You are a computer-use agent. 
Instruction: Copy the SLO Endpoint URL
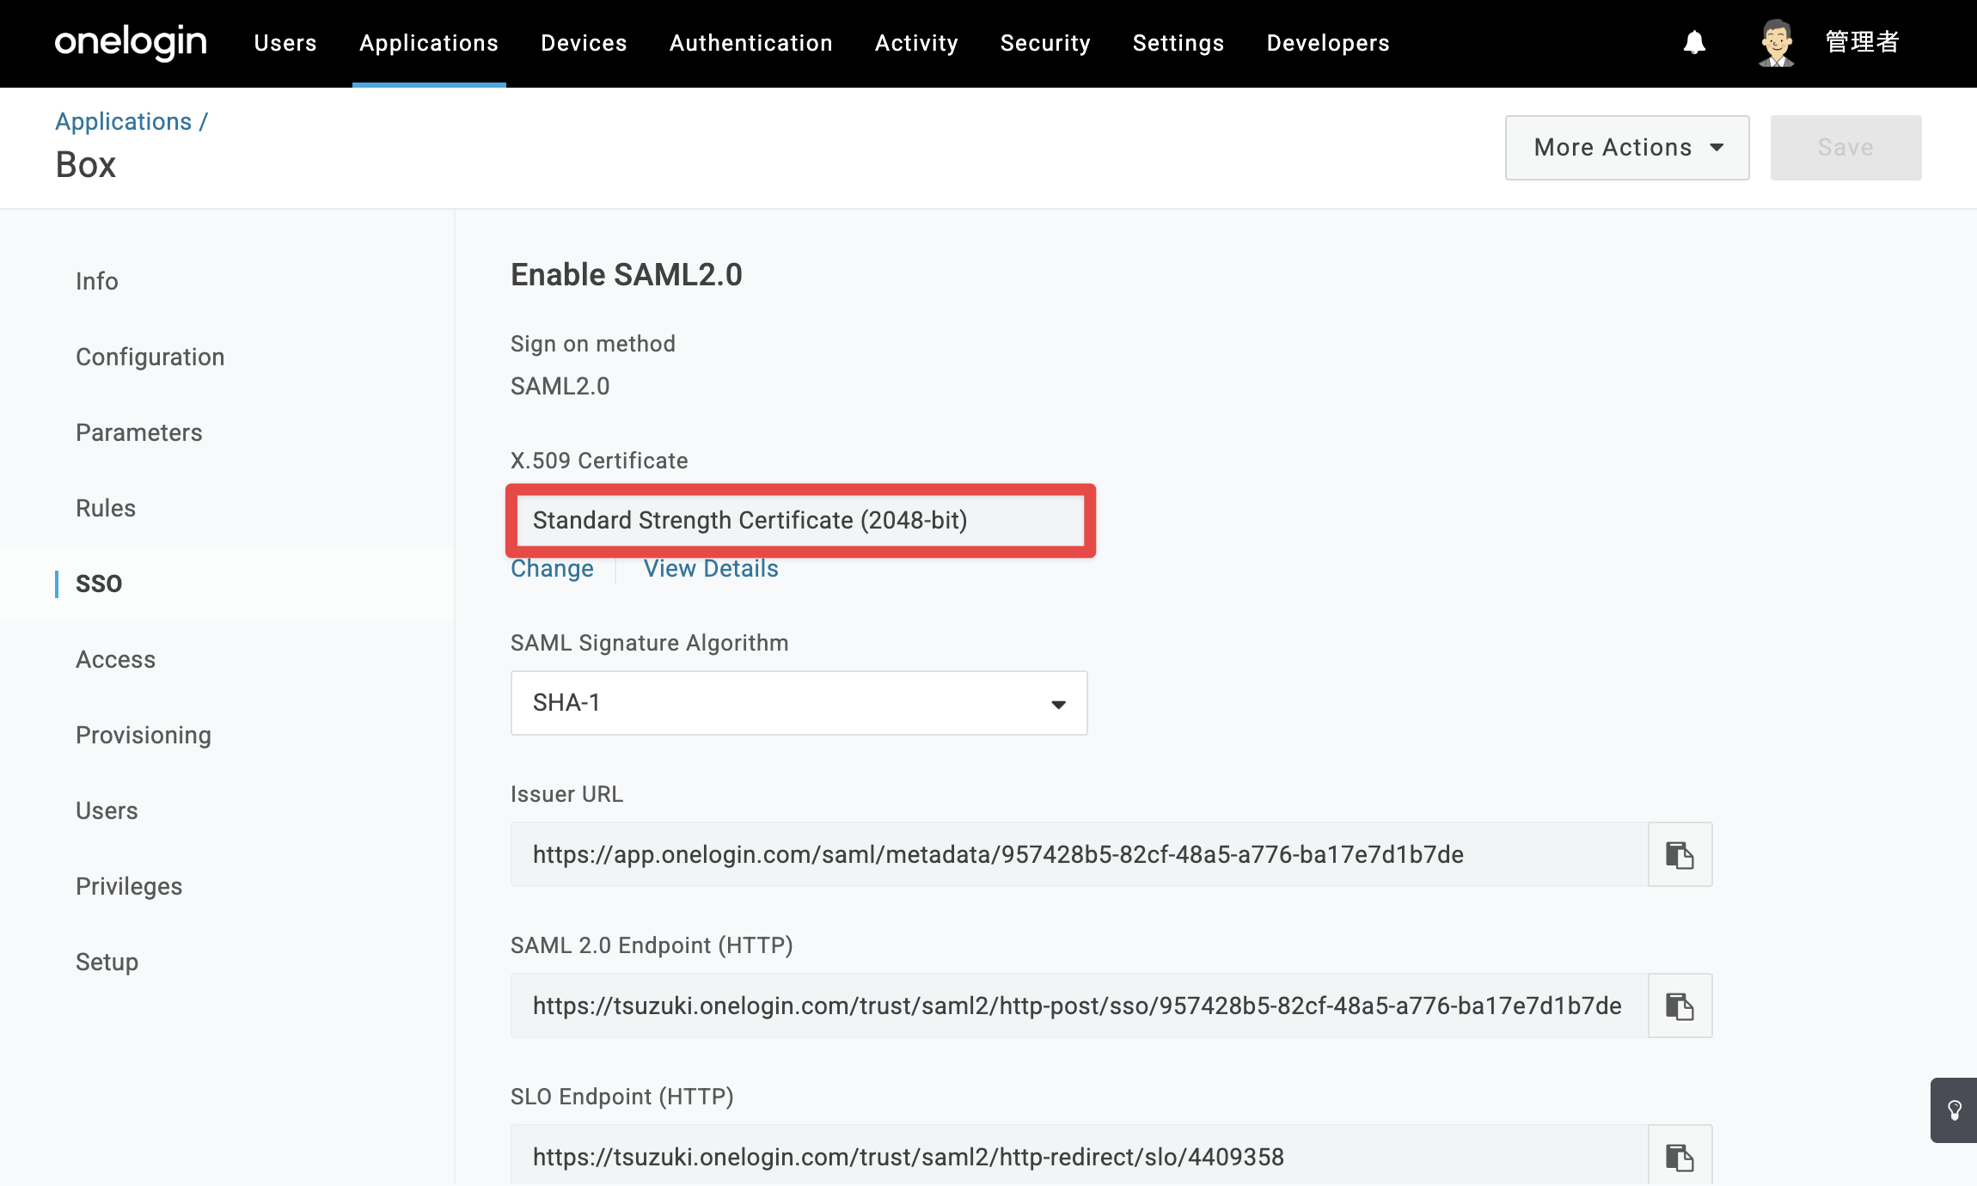[1680, 1156]
